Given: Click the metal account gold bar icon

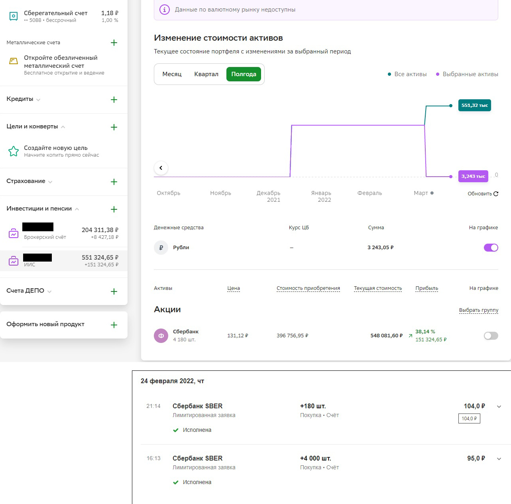Looking at the screenshot, I should (14, 61).
